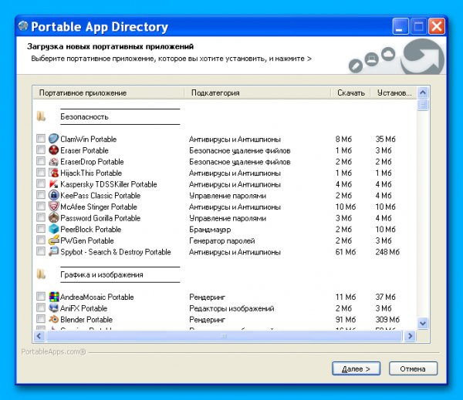463x400 pixels.
Task: Click the Далее > button
Action: pos(356,368)
